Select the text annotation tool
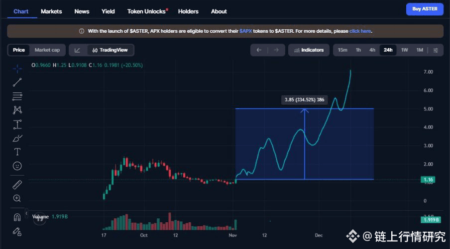The height and width of the screenshot is (249, 450). [x=17, y=152]
